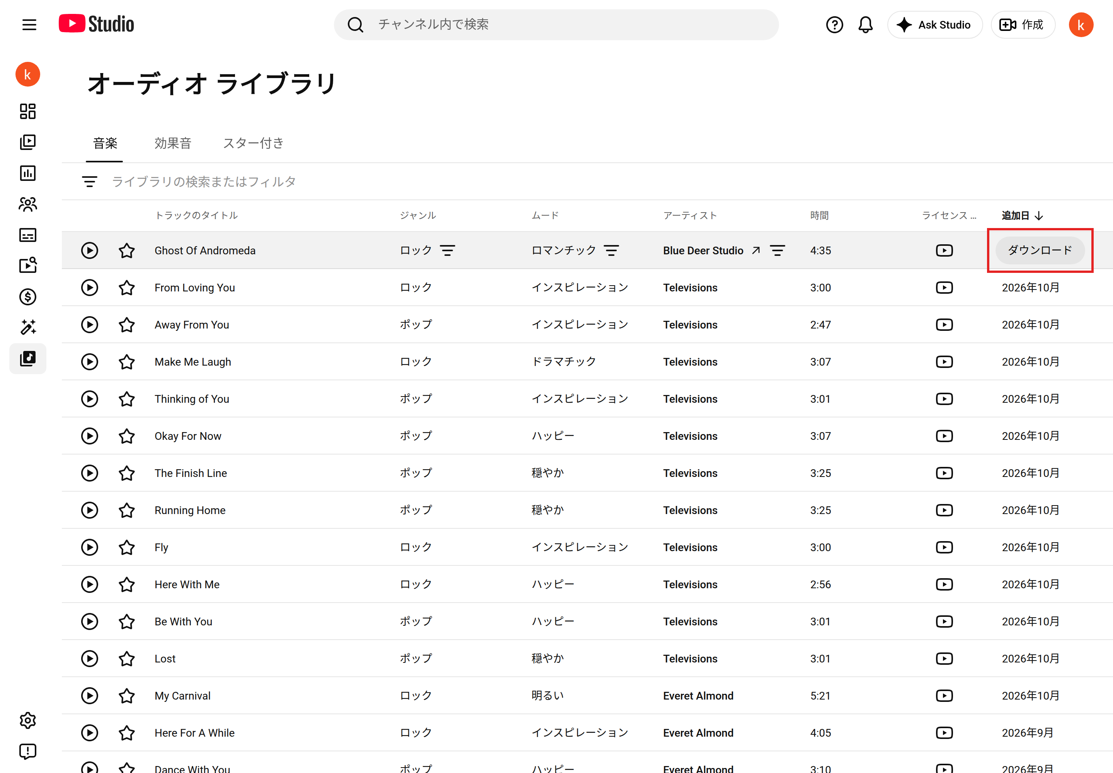Open the hamburger navigation menu

pyautogui.click(x=29, y=25)
